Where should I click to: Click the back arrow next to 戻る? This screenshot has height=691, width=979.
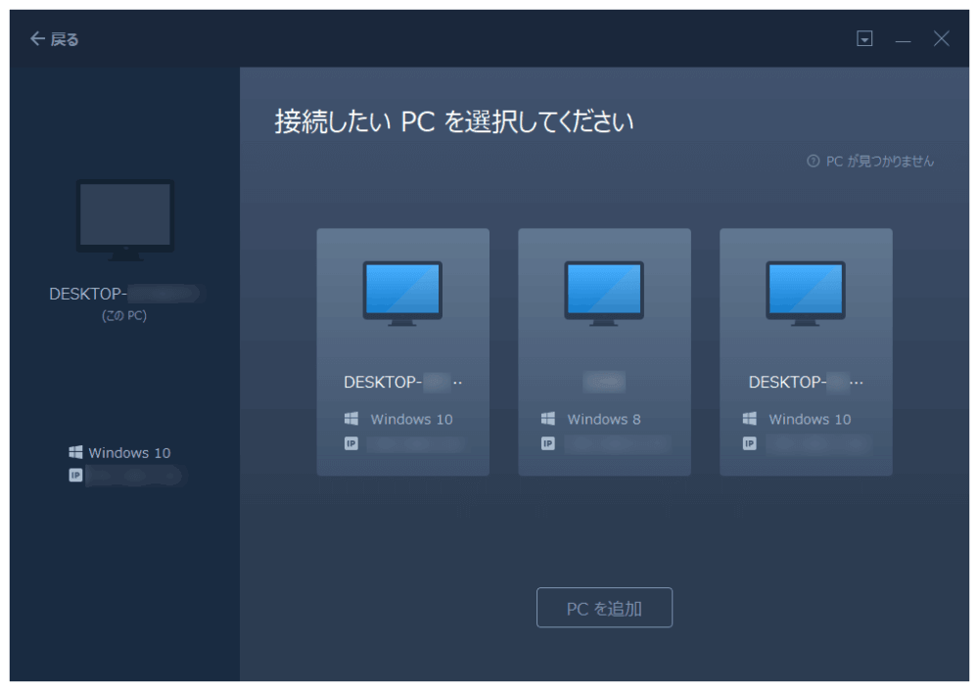pos(36,38)
